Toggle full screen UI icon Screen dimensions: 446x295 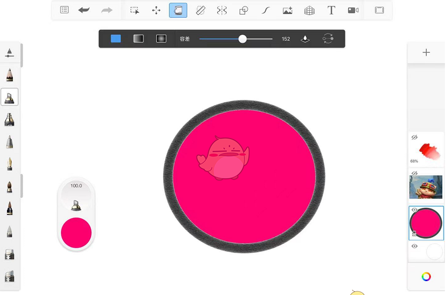pos(380,10)
